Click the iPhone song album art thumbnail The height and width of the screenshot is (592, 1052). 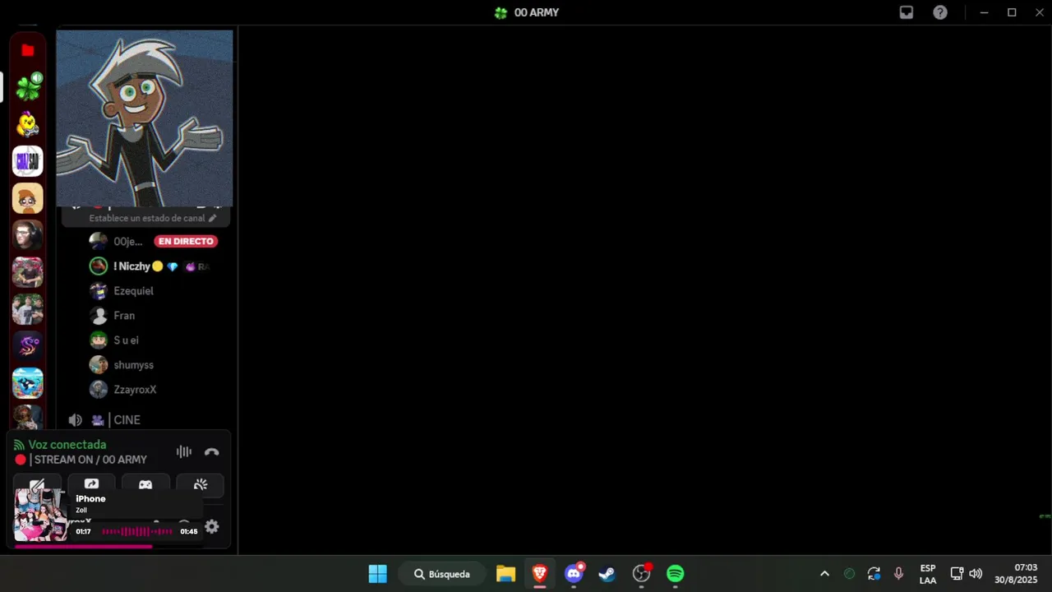pyautogui.click(x=40, y=515)
